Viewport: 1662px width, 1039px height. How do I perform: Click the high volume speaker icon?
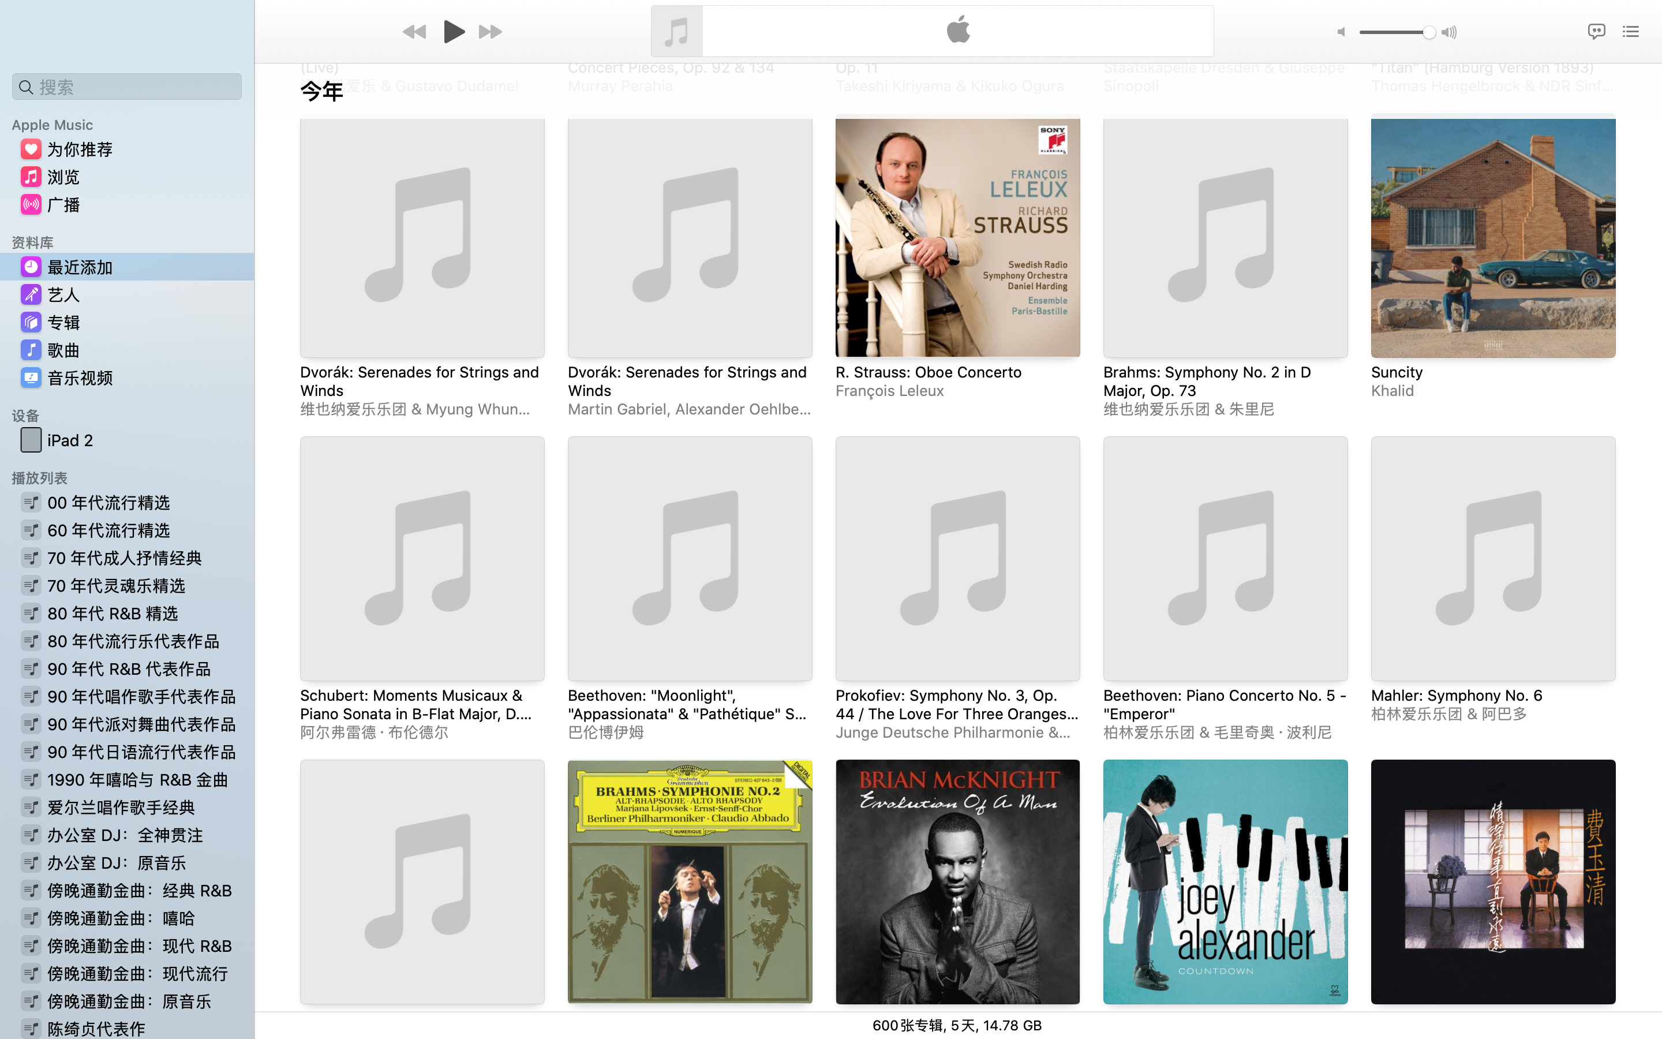(x=1449, y=32)
